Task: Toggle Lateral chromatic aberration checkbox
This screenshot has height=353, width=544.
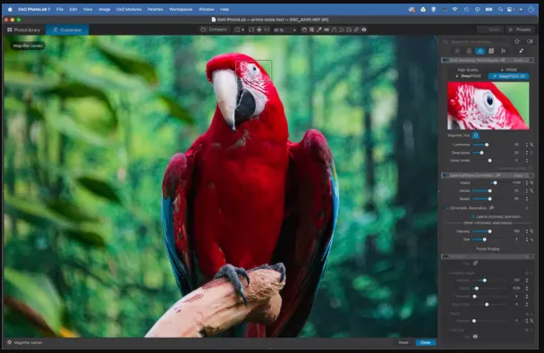Action: pos(473,216)
